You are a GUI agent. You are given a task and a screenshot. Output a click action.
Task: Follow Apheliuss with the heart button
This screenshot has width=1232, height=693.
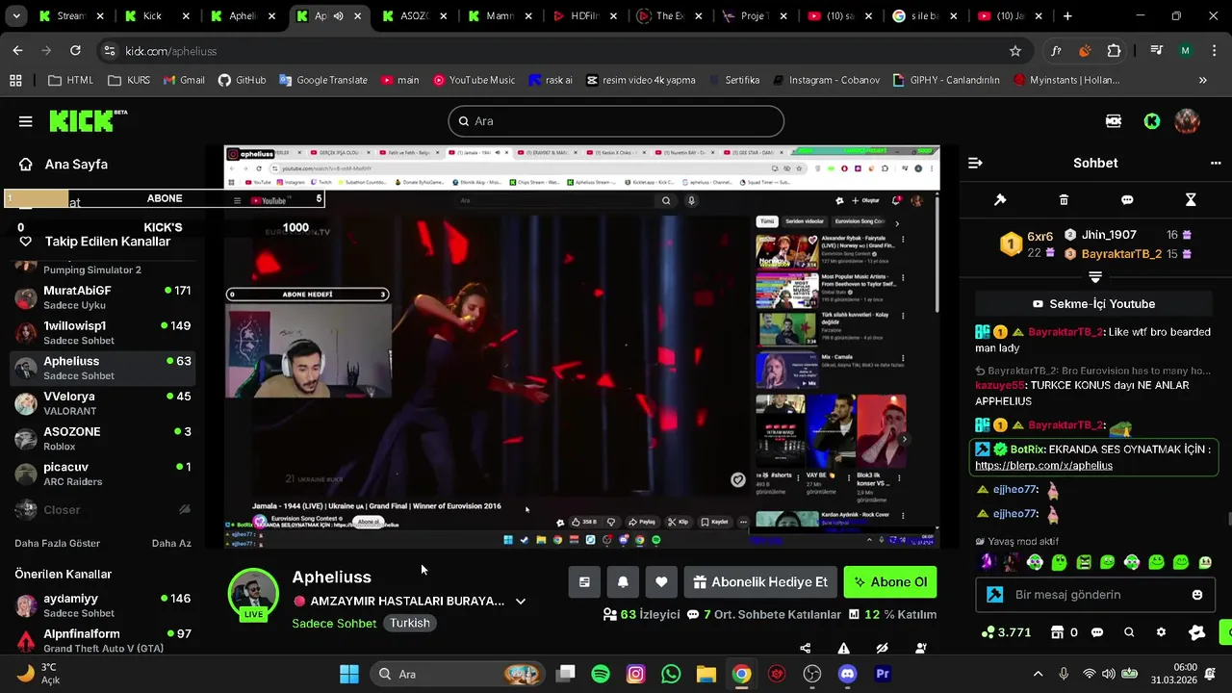point(661,582)
